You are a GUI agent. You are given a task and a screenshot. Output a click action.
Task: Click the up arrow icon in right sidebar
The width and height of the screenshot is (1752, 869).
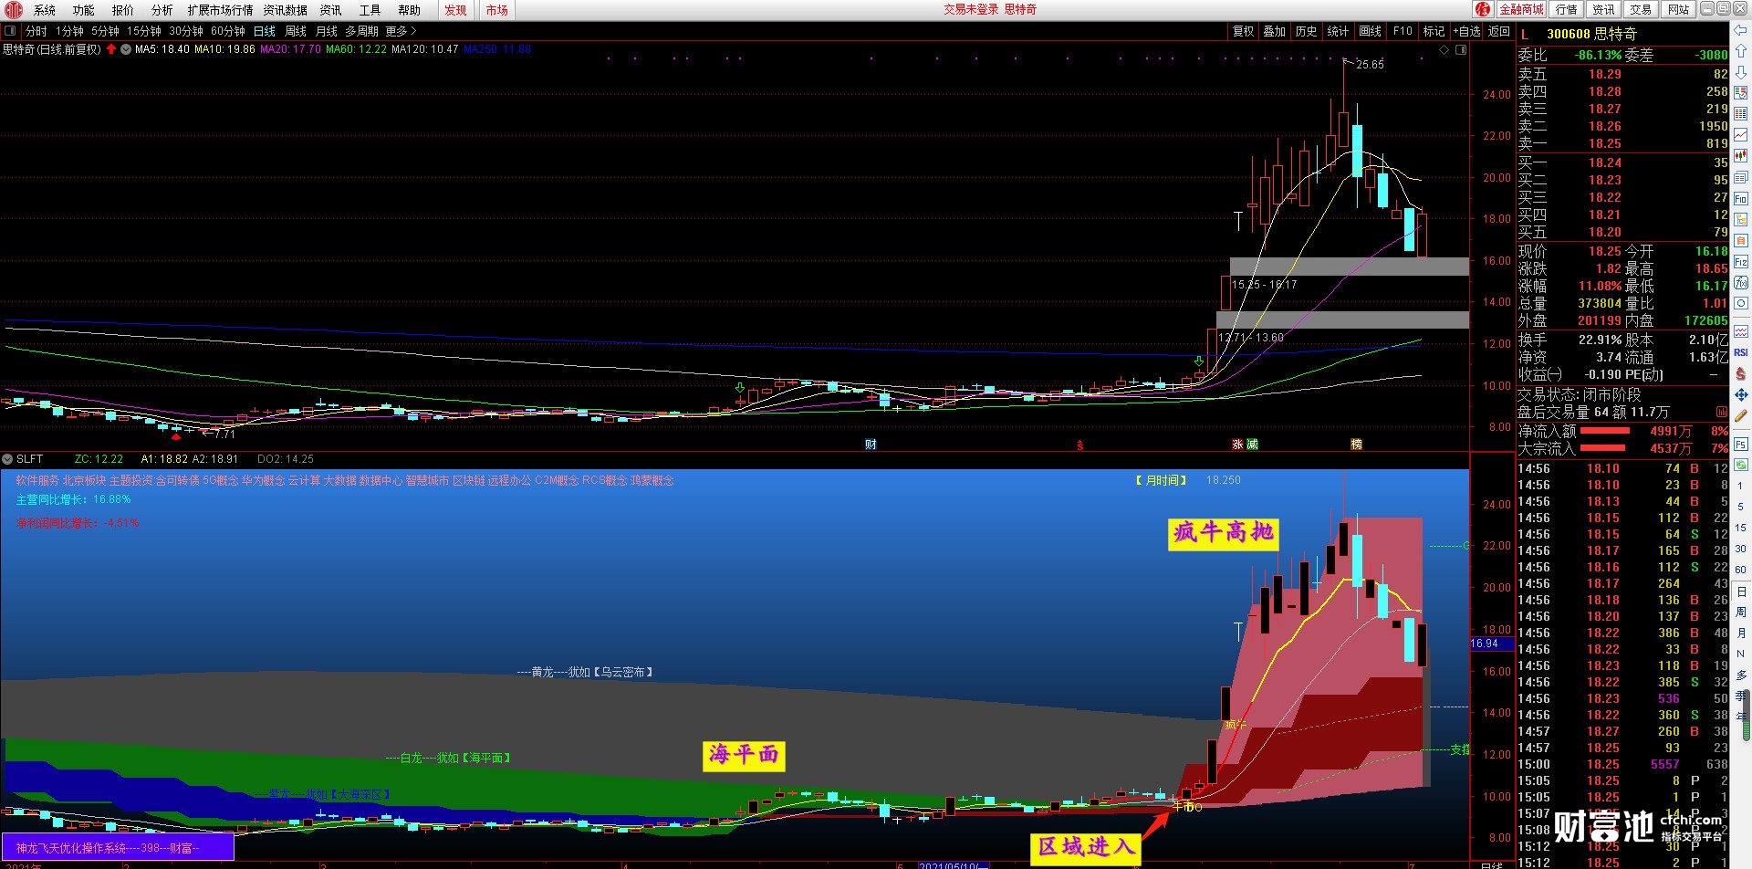[x=1741, y=51]
